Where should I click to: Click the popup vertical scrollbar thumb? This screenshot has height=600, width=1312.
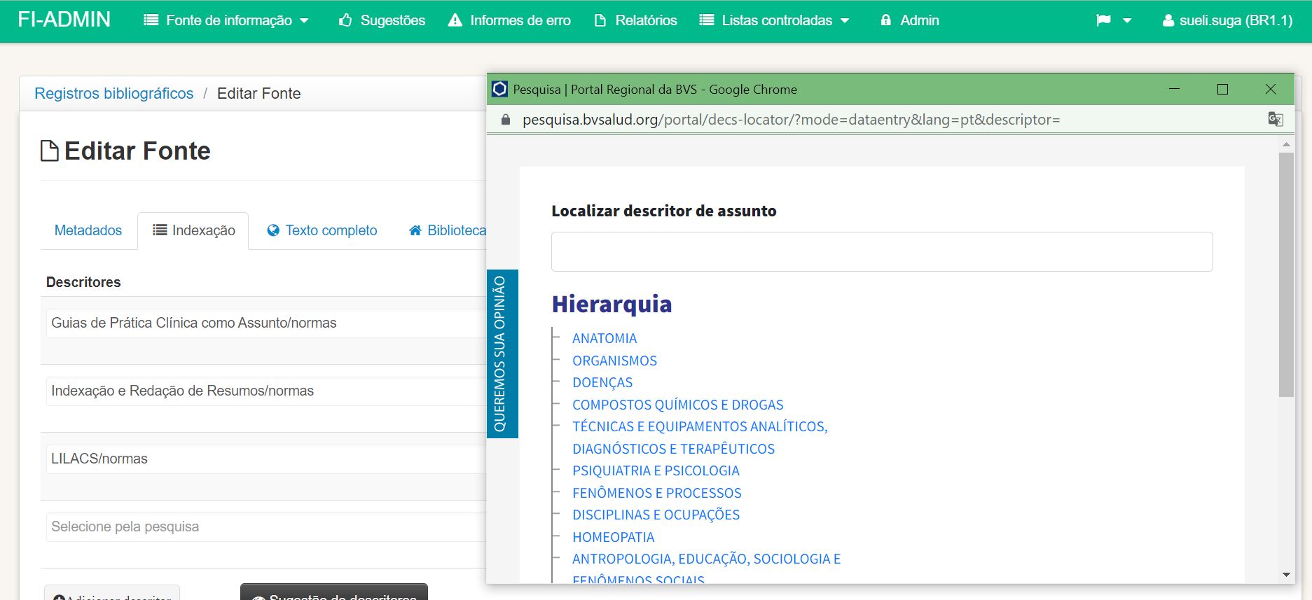1286,274
